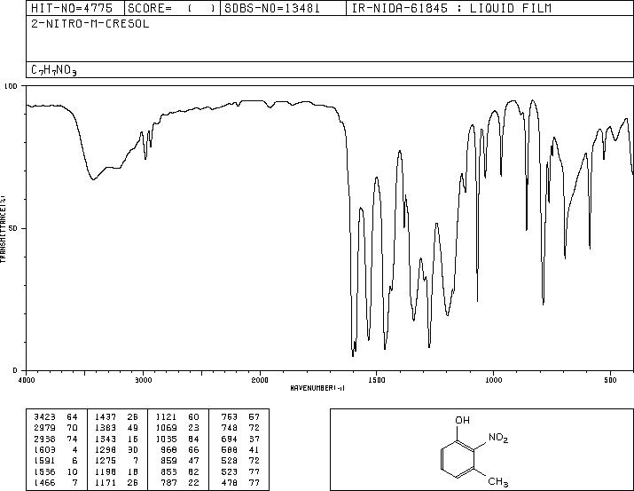Click transmittance value 64 beside peak 3423
634x491 pixels.
point(72,417)
